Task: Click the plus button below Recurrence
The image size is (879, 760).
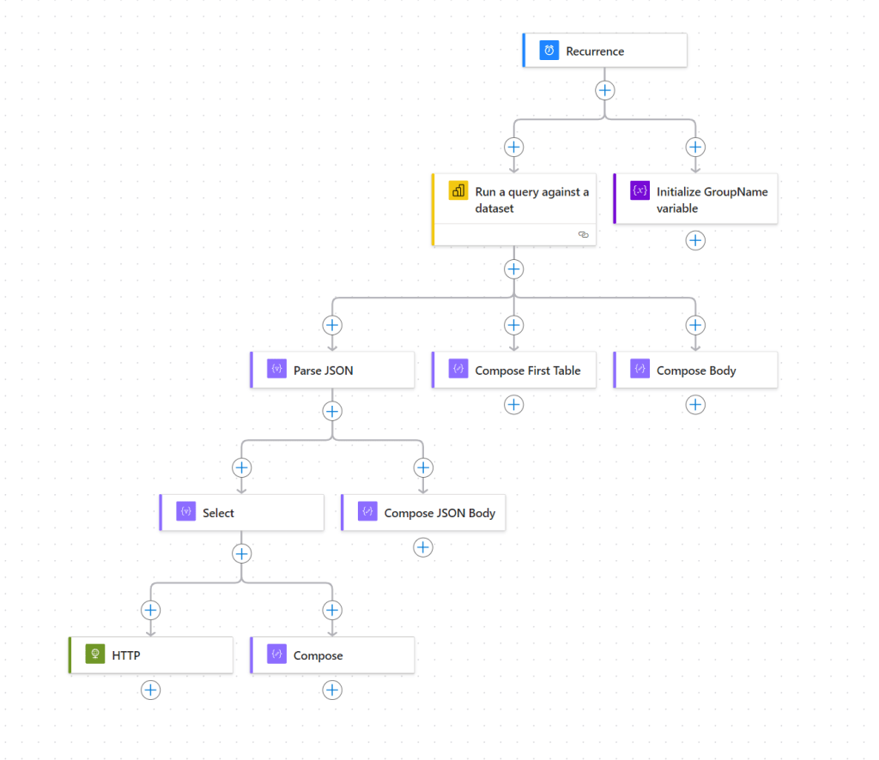Action: [x=605, y=89]
